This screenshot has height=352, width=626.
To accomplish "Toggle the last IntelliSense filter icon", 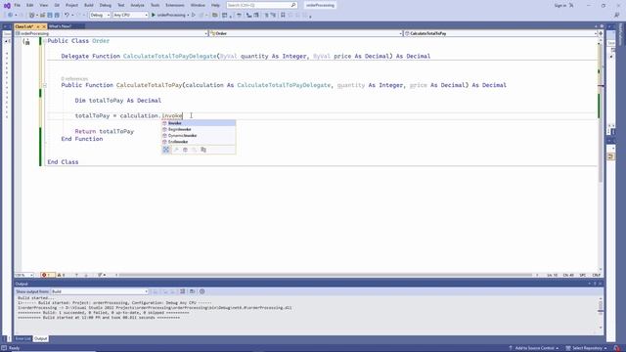I will 203,150.
